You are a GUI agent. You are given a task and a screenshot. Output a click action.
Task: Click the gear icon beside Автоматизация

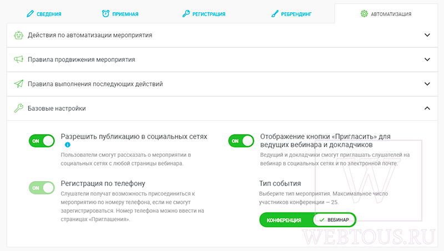364,13
